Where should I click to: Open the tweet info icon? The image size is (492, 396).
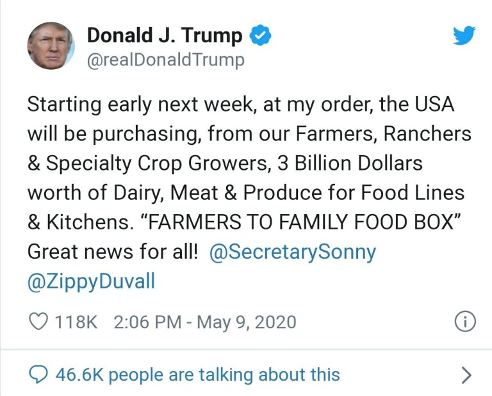tap(464, 322)
